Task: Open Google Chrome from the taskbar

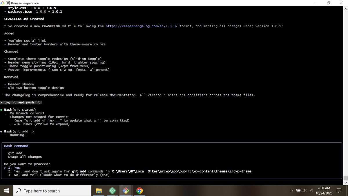Action: 139,191
